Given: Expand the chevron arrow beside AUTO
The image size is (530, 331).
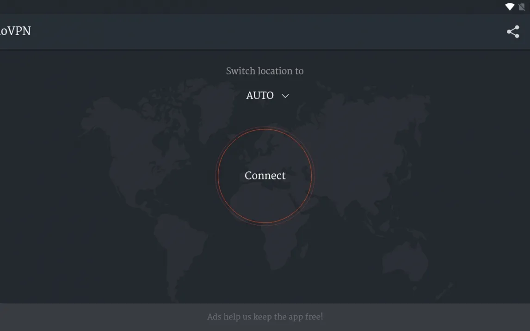Looking at the screenshot, I should pos(285,96).
